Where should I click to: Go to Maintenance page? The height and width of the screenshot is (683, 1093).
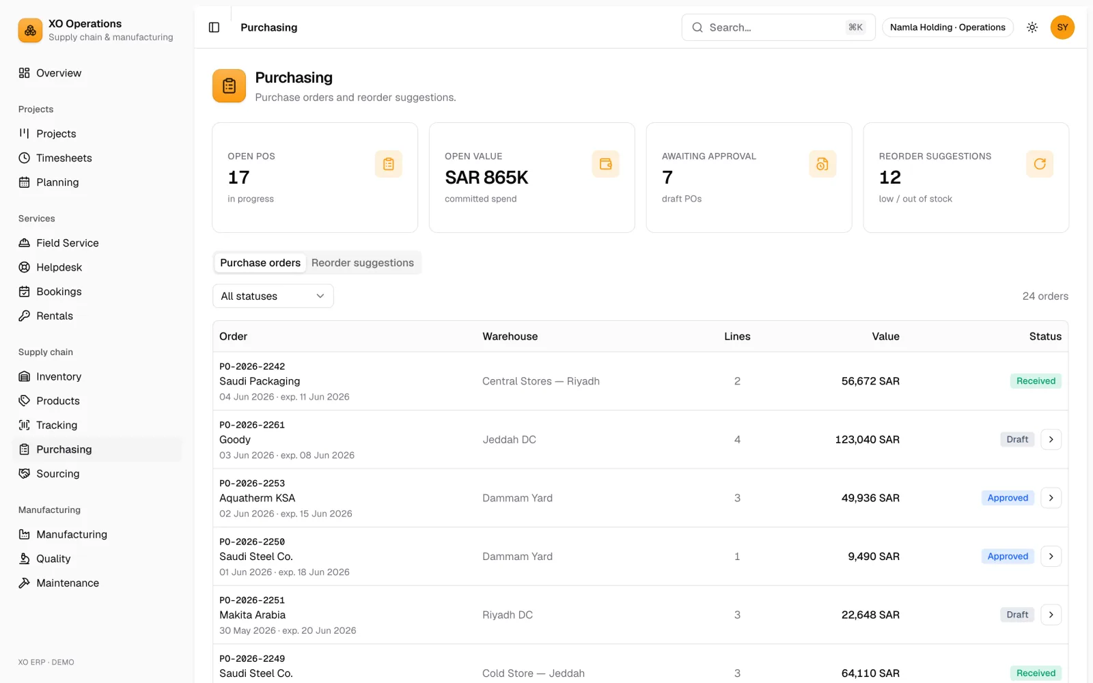click(x=98, y=583)
